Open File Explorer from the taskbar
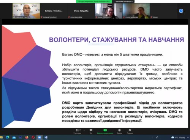This screenshot has width=190, height=140. click(x=1, y=137)
